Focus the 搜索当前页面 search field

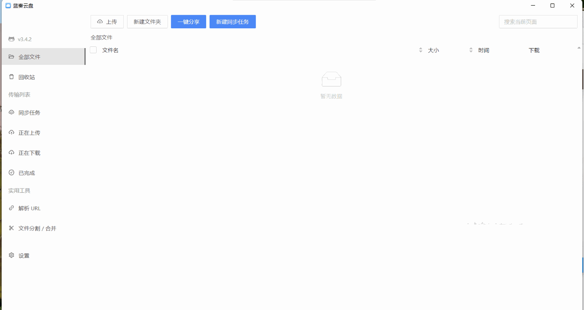[538, 22]
